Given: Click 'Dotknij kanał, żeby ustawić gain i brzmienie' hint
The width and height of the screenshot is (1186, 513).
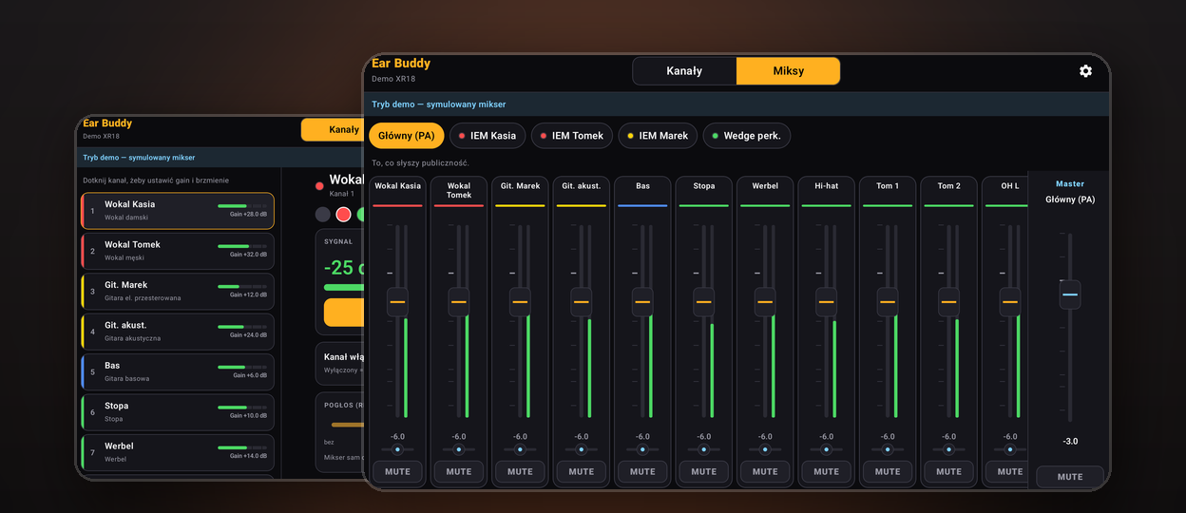Looking at the screenshot, I should 156,180.
